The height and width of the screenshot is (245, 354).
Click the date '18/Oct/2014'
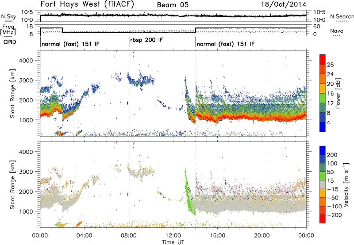[x=284, y=4]
